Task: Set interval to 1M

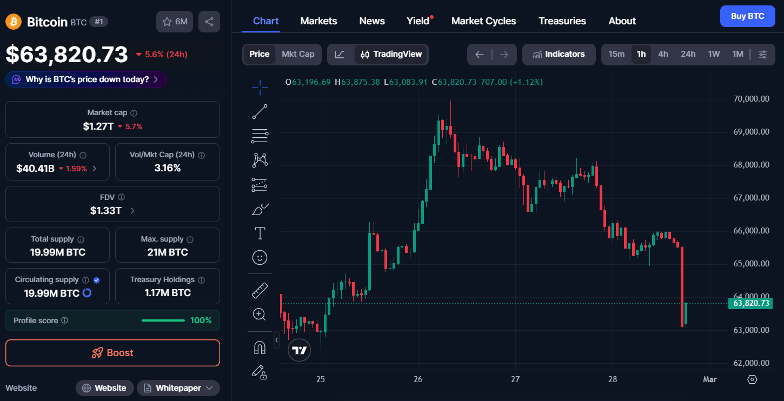Action: 738,54
